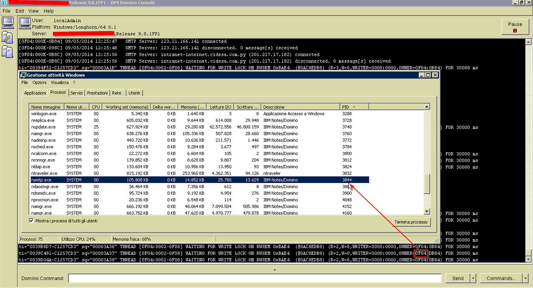The width and height of the screenshot is (533, 288).
Task: Expand the small collapse arrow above command bar
Action: [275, 269]
